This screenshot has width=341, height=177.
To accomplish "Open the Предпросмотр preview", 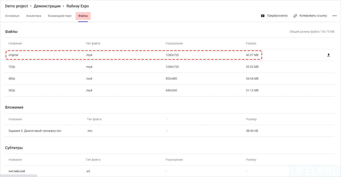I will [x=277, y=16].
